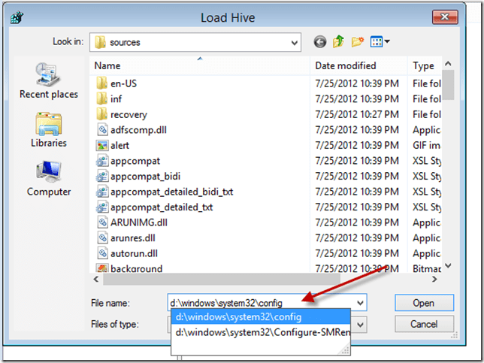This screenshot has width=484, height=363.
Task: Close the Load Hive dialog
Action: [445, 17]
